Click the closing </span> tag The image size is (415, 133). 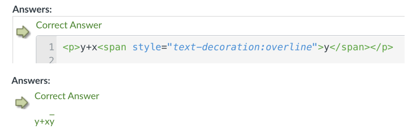click(352, 47)
